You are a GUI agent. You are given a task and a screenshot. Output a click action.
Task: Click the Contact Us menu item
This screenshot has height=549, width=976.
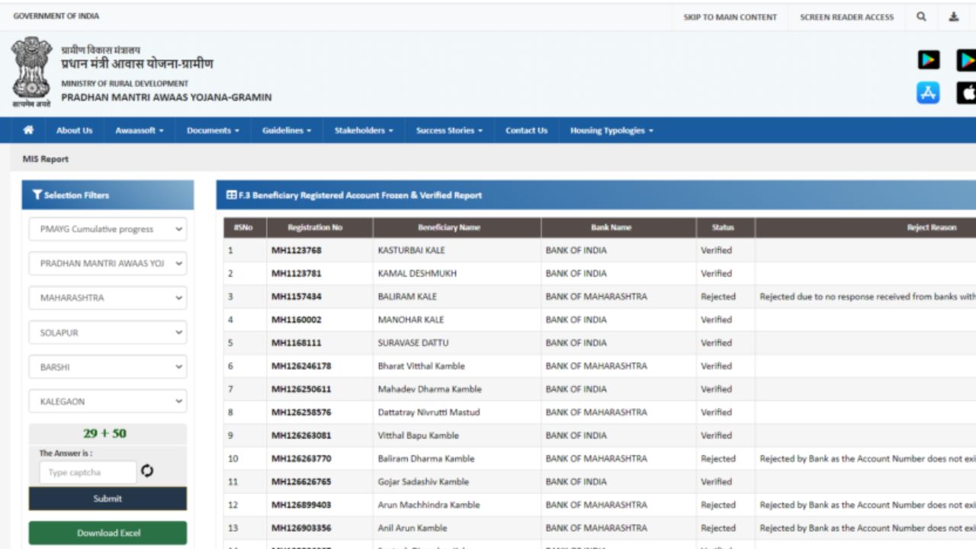click(525, 130)
